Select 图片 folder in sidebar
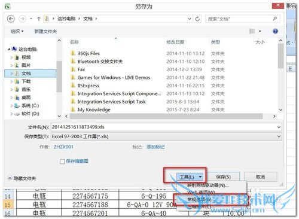This screenshot has height=219, width=299. coord(26,65)
